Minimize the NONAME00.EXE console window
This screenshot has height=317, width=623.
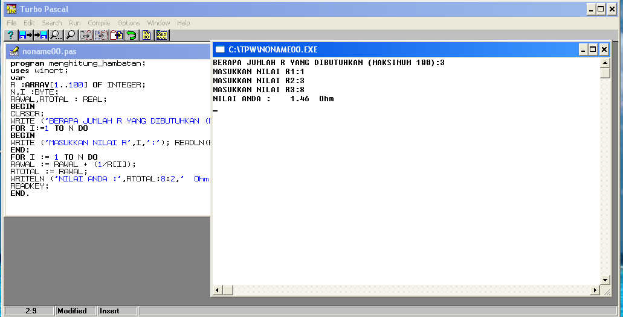[583, 49]
